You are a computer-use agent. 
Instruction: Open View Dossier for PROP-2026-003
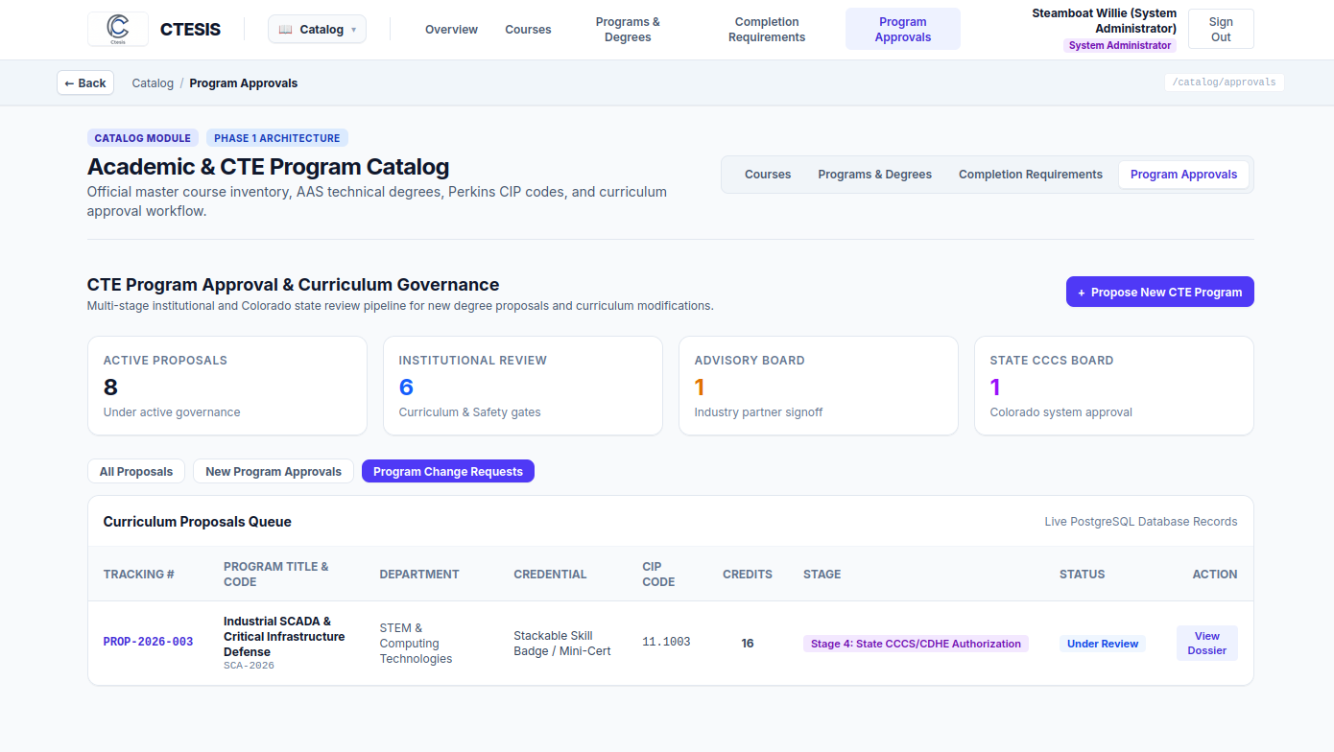coord(1207,644)
